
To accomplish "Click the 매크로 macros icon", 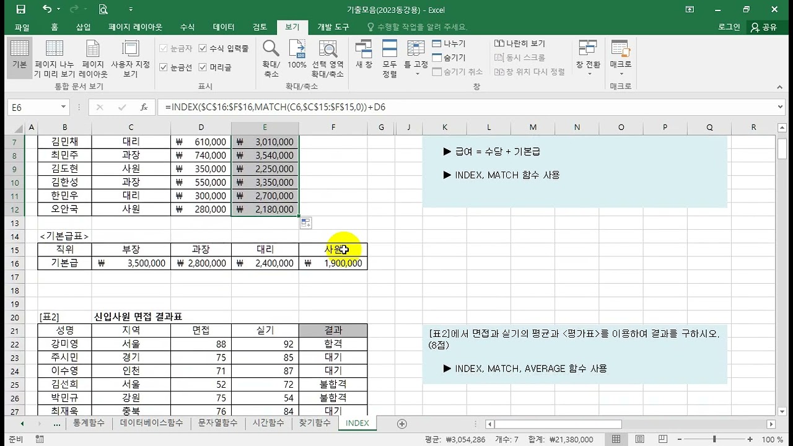I will pyautogui.click(x=621, y=48).
